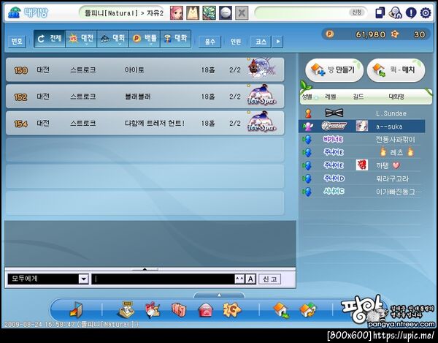Open the exclamation notice icon
438x343 pixels.
[x=410, y=13]
